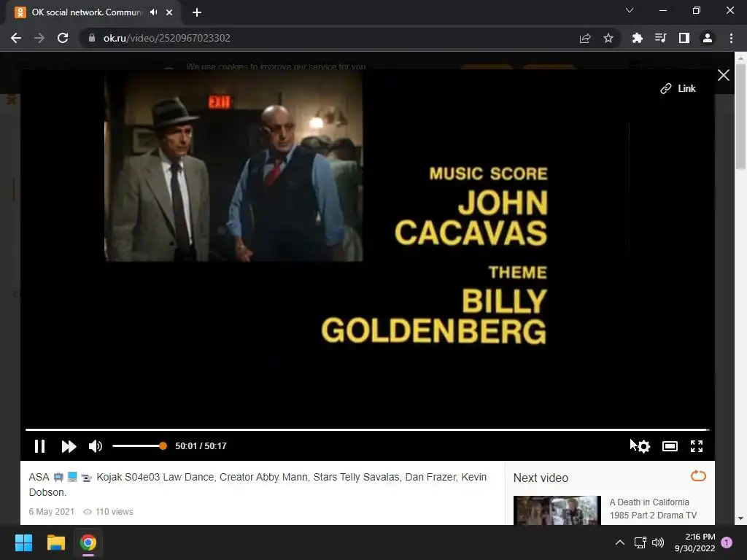747x560 pixels.
Task: Open Windows Start menu
Action: point(23,542)
